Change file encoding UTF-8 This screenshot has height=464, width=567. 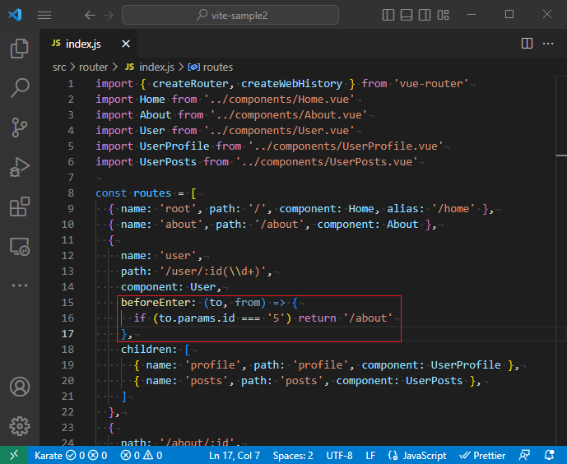tap(339, 456)
